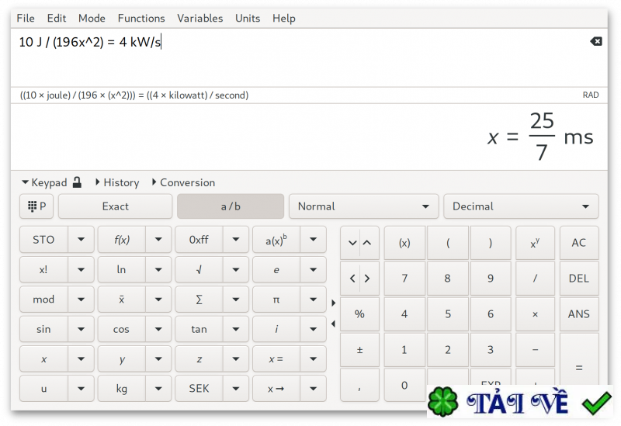Expand the Conversion section
This screenshot has height=426, width=621.
pyautogui.click(x=183, y=182)
